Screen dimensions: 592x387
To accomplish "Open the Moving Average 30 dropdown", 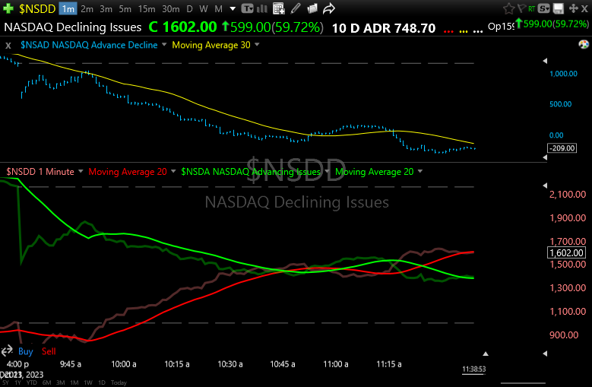I will click(256, 45).
